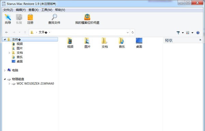
Task: Refresh the address bar location
Action: click(133, 32)
